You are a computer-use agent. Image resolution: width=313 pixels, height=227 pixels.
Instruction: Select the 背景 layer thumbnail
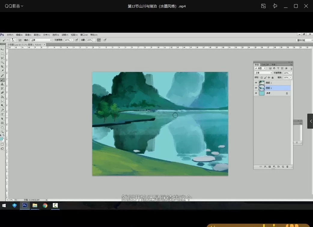[262, 93]
